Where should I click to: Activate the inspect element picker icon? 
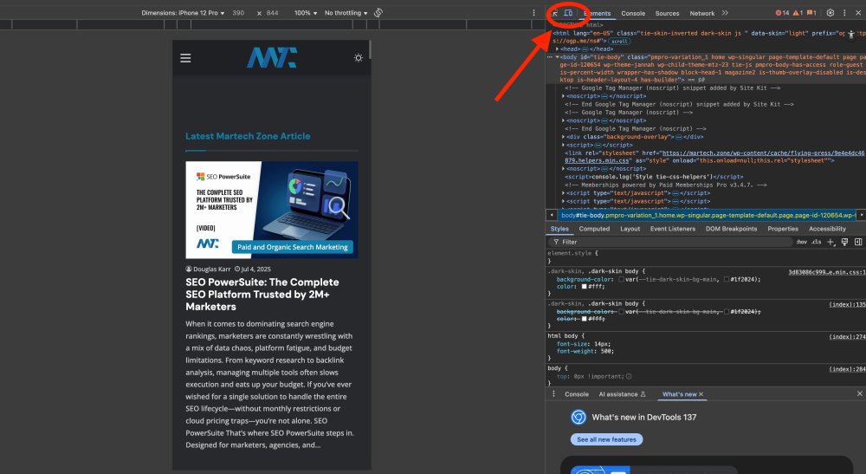tap(554, 13)
